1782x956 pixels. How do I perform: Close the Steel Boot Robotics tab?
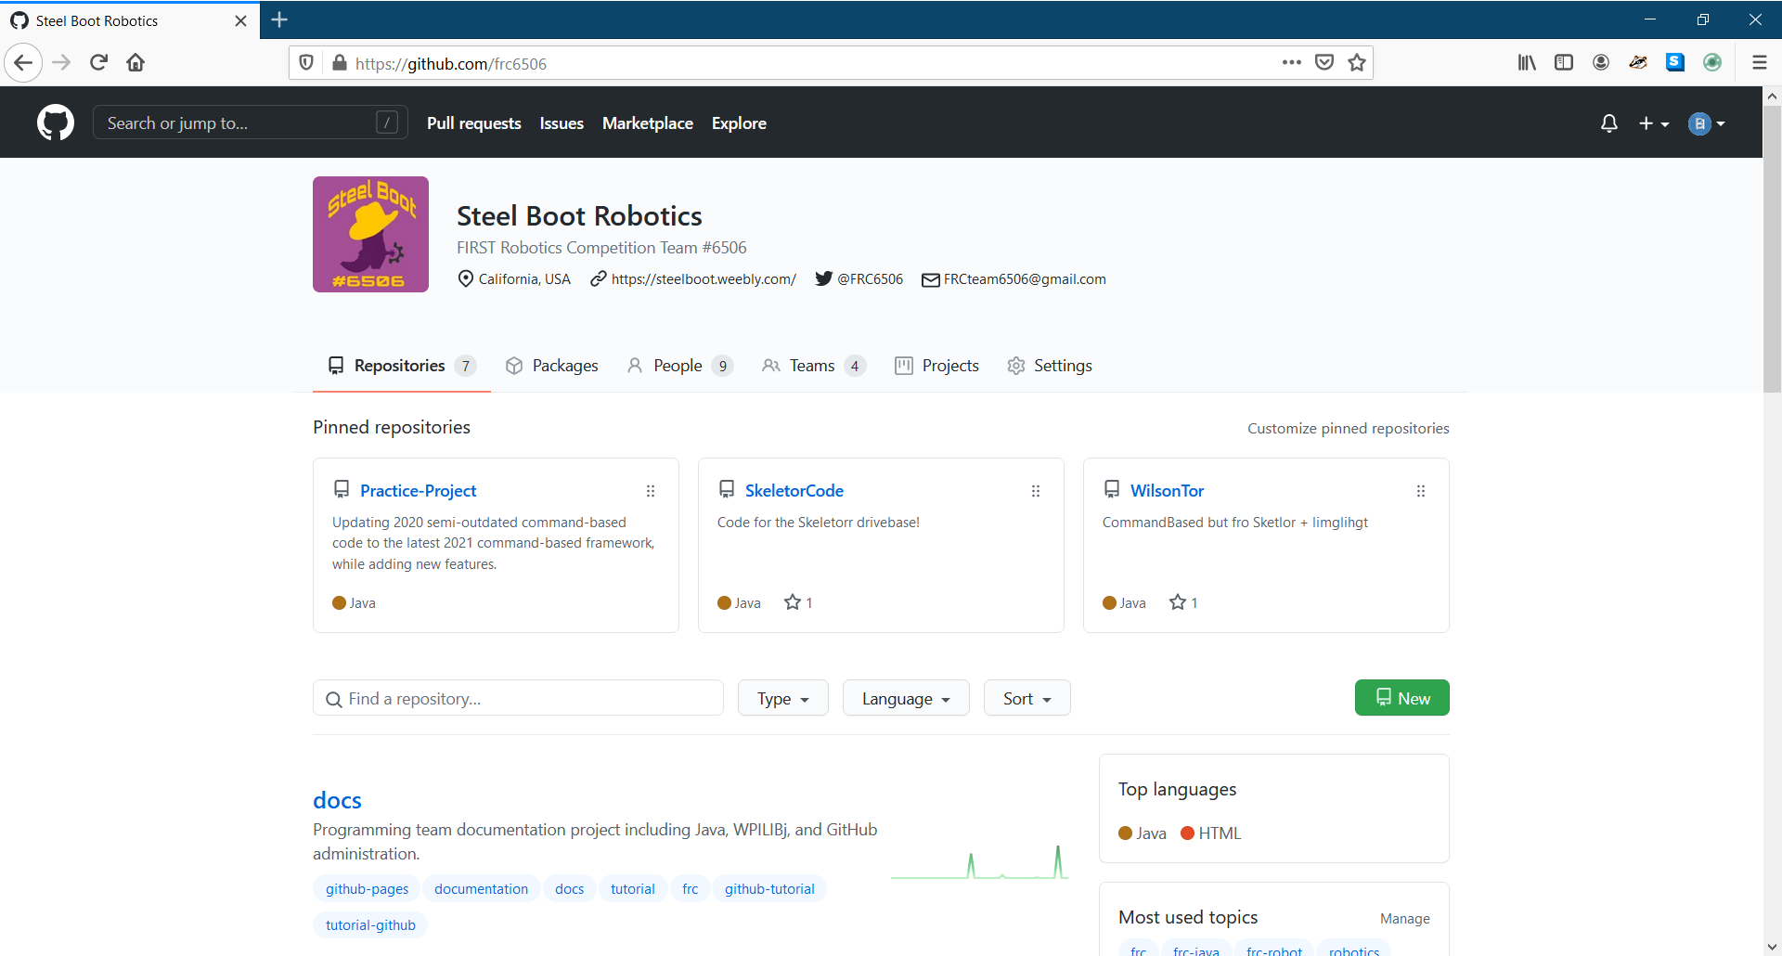click(x=241, y=20)
